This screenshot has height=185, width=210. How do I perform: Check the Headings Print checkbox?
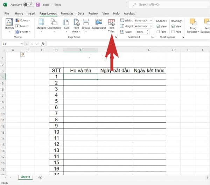pos(173,32)
